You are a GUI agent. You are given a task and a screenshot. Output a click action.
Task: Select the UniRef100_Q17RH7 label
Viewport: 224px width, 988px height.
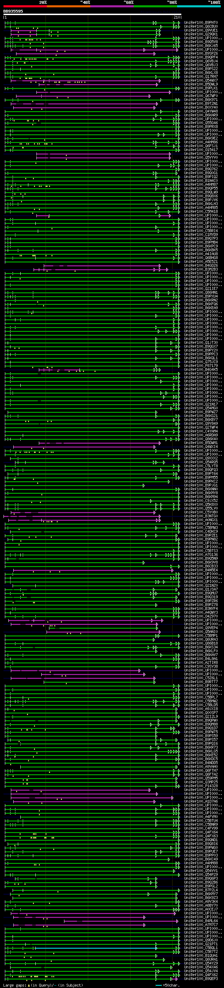[201, 76]
